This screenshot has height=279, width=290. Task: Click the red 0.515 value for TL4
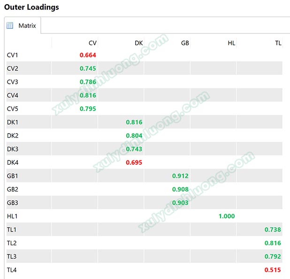coord(273,270)
